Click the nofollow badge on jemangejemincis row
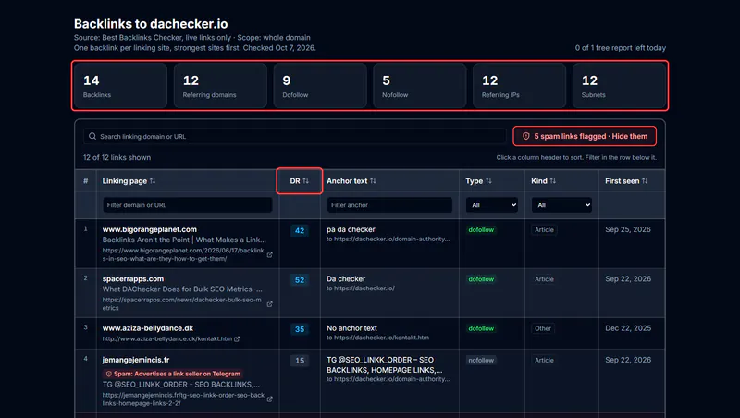The height and width of the screenshot is (418, 740). click(481, 360)
